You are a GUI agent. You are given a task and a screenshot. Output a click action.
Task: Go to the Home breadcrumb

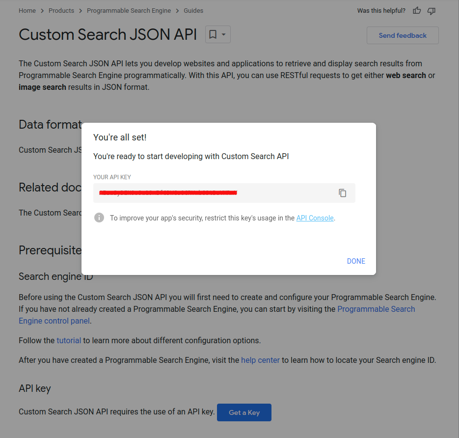[27, 10]
